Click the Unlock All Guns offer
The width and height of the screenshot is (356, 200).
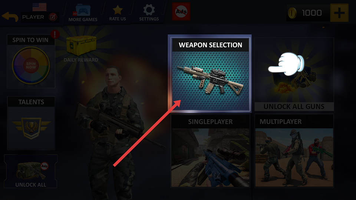coord(294,74)
